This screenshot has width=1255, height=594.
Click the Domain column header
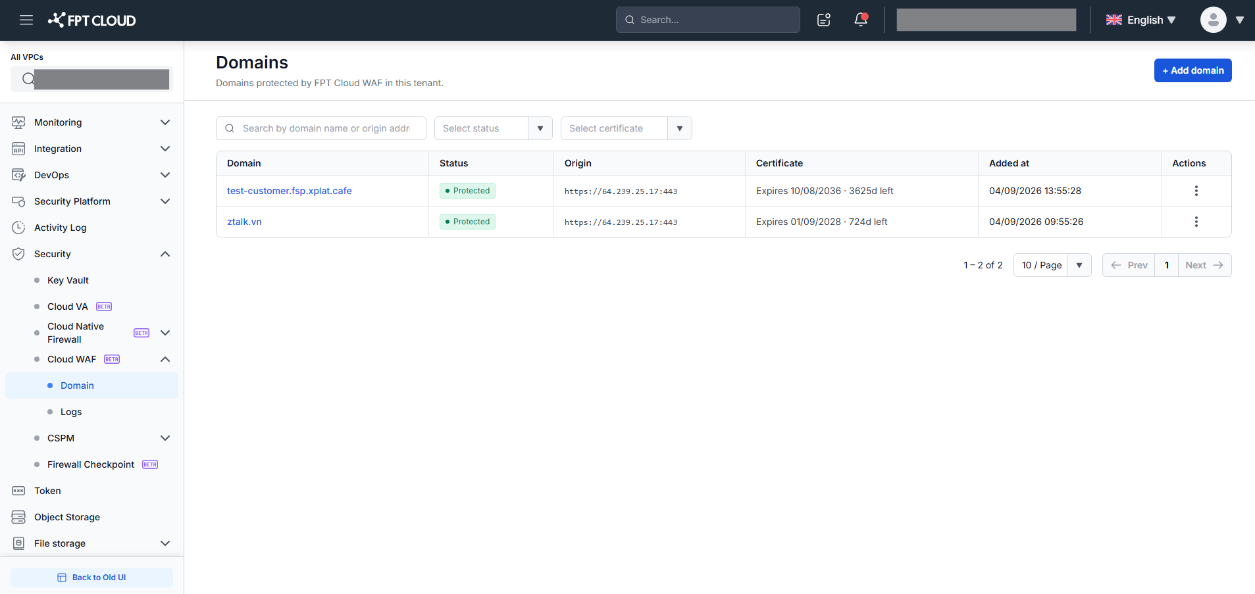click(x=244, y=163)
